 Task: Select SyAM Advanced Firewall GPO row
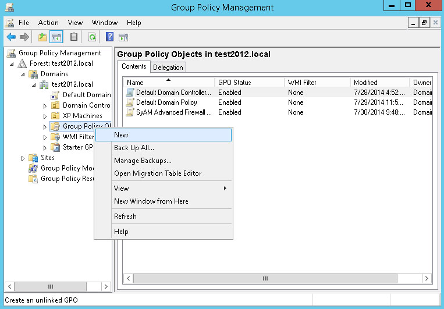point(173,112)
